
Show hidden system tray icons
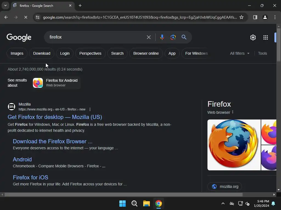click(223, 203)
